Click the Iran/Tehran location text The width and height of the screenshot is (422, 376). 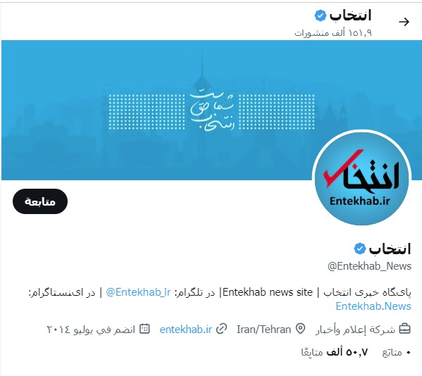(263, 330)
